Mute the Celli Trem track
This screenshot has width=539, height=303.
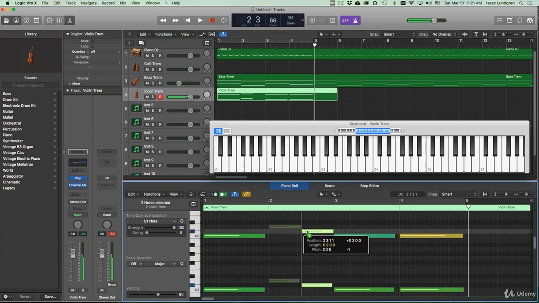147,69
